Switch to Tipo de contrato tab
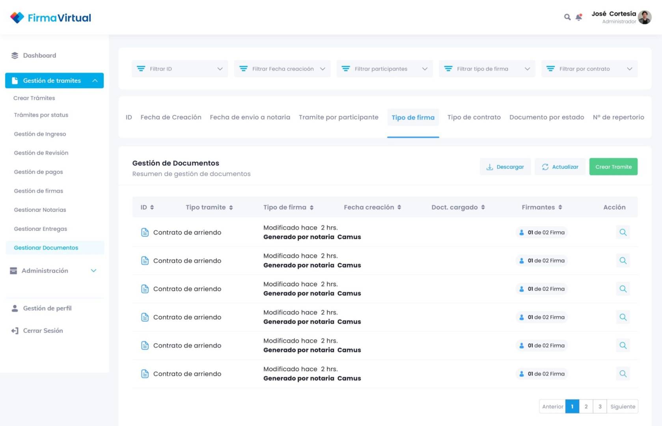Viewport: 662px width, 426px height. [474, 117]
